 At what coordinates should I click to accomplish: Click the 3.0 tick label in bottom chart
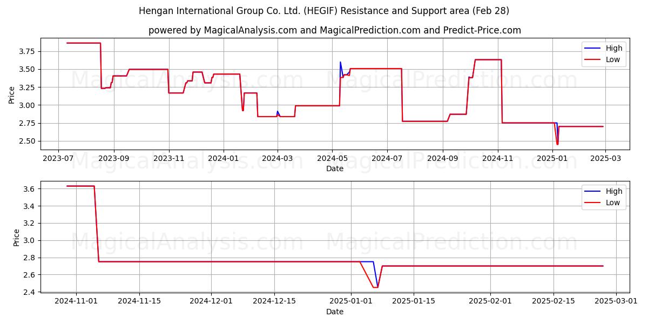coord(30,240)
